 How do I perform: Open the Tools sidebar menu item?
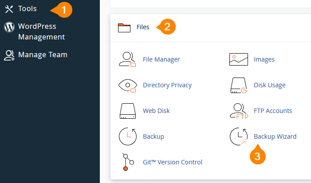point(28,9)
